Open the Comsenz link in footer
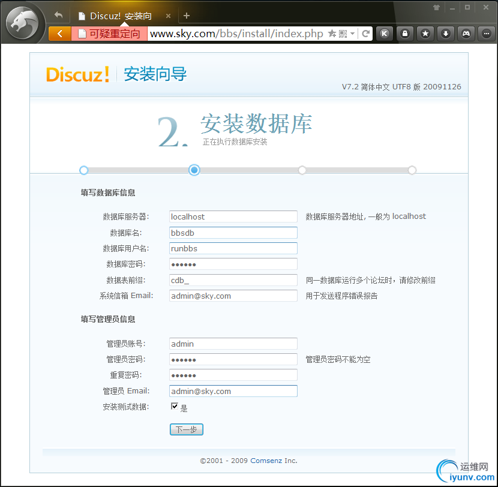The image size is (498, 487). (x=266, y=461)
